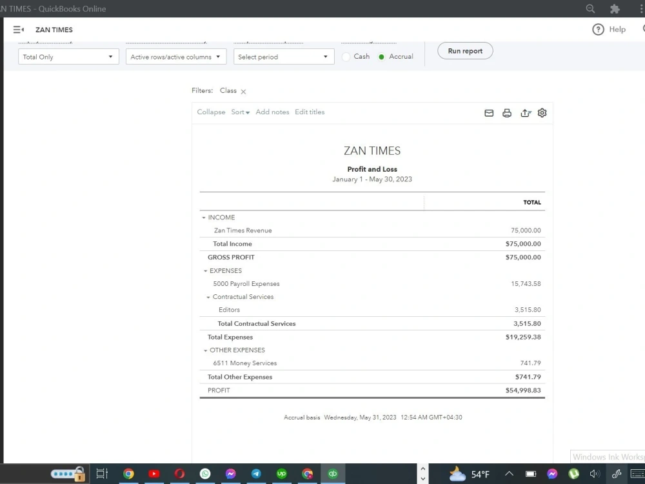The image size is (645, 484).
Task: Click the Help link in the header
Action: (617, 29)
